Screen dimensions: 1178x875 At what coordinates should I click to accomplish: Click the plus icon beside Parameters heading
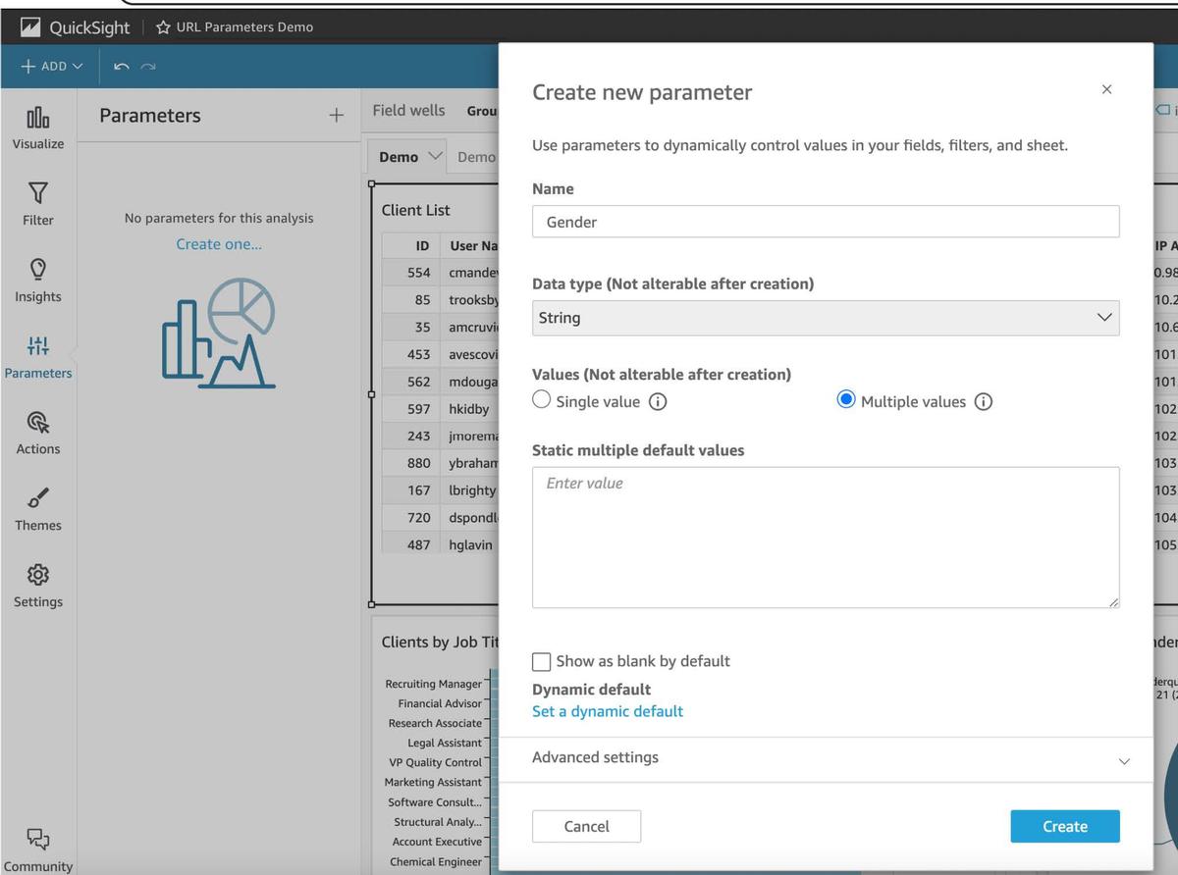click(x=337, y=116)
